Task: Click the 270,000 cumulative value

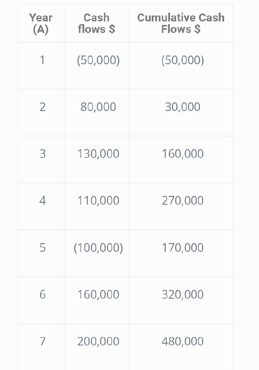Action: (183, 201)
